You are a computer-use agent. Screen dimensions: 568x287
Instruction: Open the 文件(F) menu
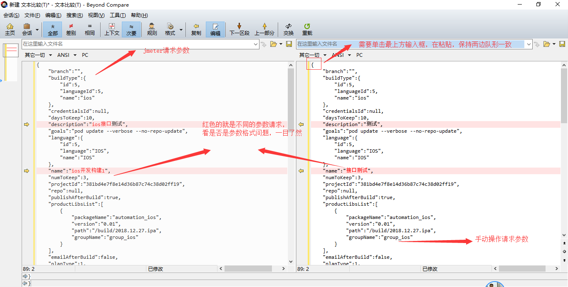[32, 15]
